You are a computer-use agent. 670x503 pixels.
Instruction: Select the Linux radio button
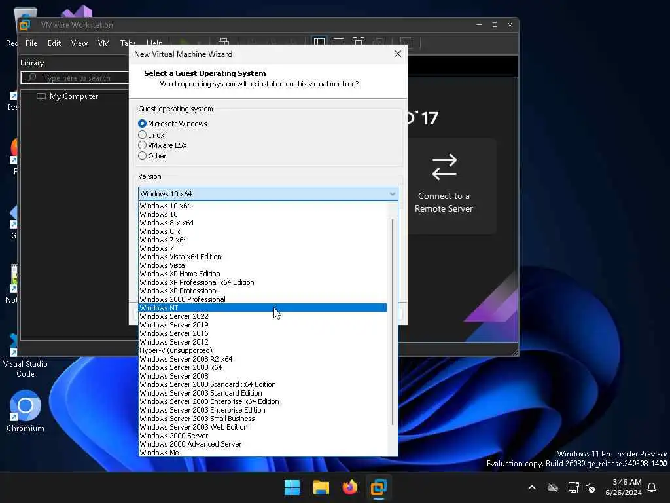142,135
